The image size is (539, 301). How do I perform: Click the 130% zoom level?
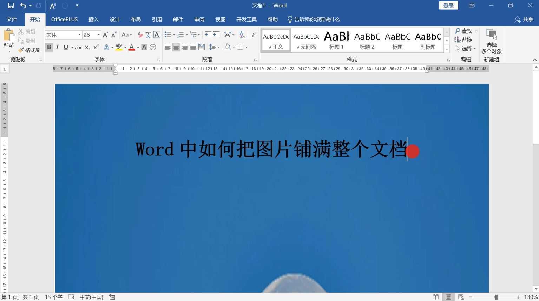531,297
